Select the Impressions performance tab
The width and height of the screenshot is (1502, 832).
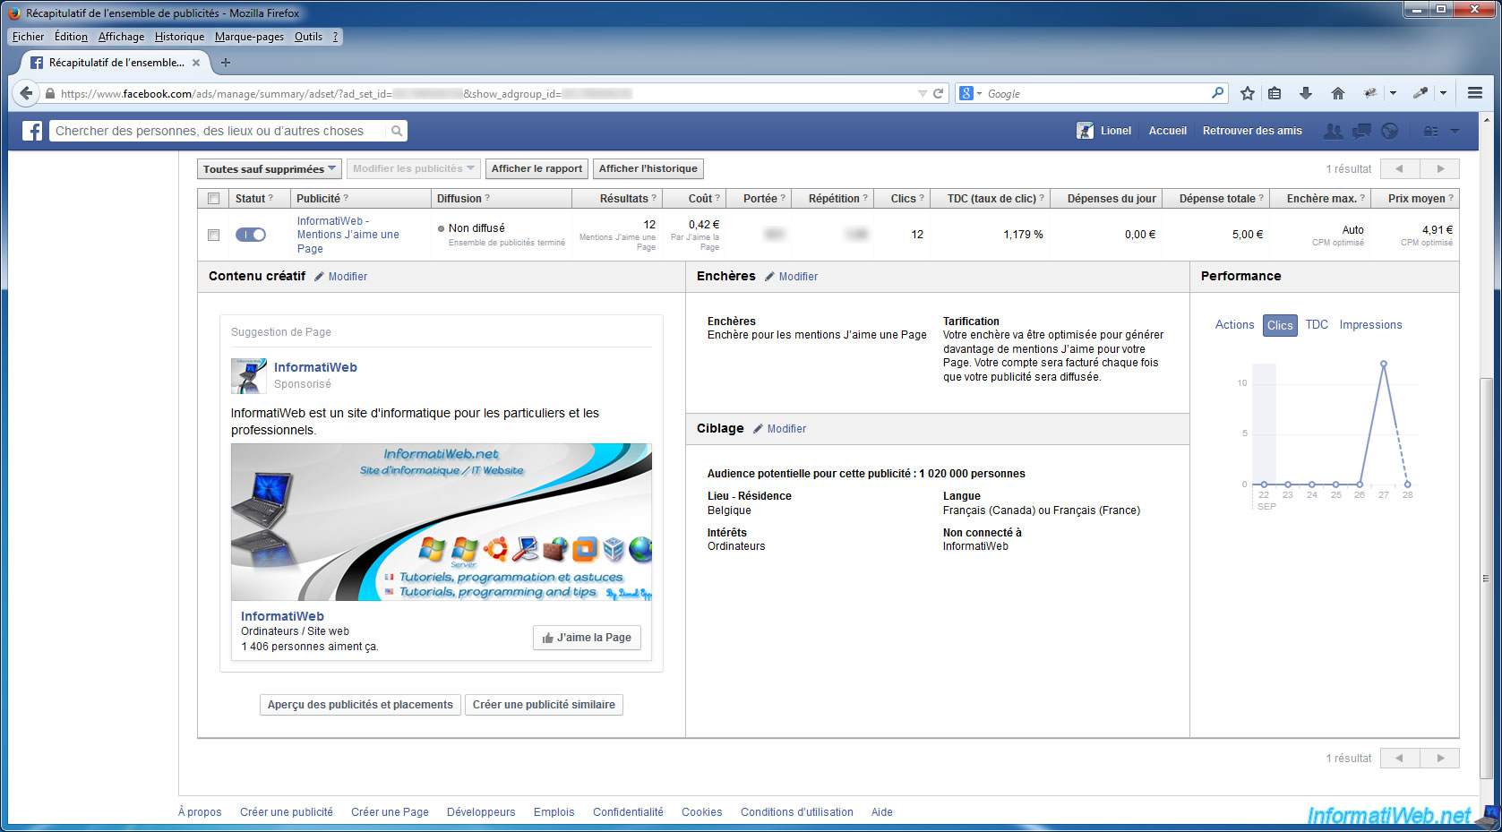coord(1370,325)
